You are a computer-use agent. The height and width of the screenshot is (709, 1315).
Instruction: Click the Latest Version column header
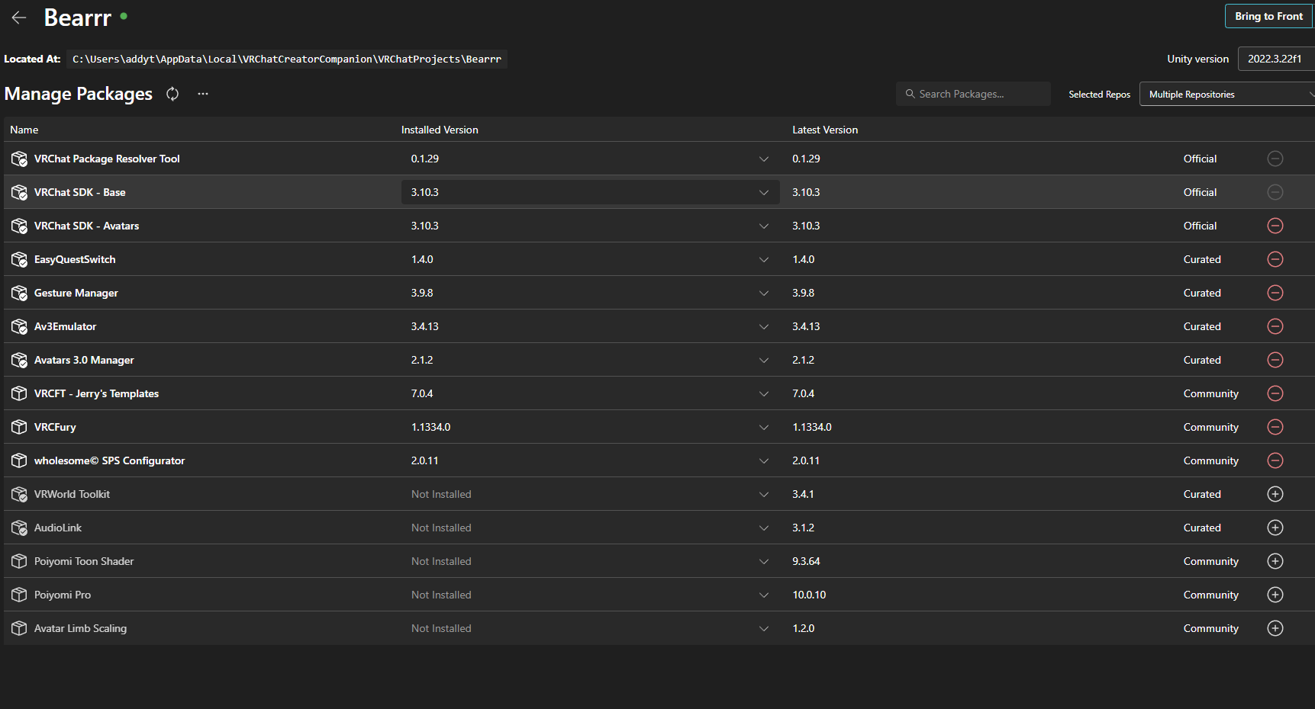point(825,130)
